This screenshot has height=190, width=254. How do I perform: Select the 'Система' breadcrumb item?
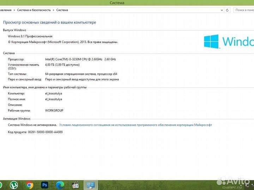62,10
